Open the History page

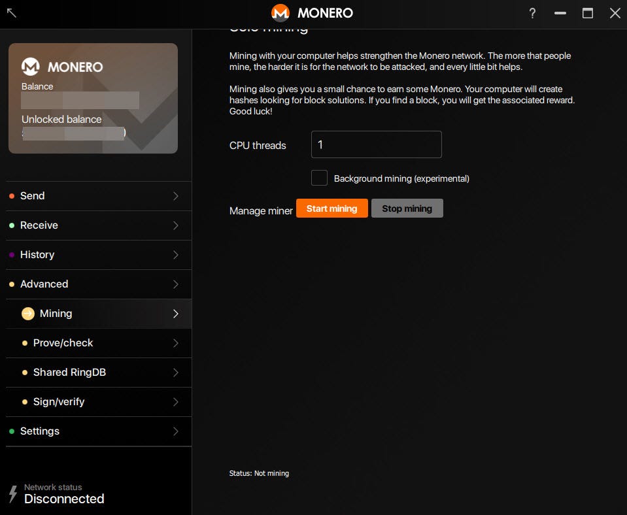pos(99,255)
